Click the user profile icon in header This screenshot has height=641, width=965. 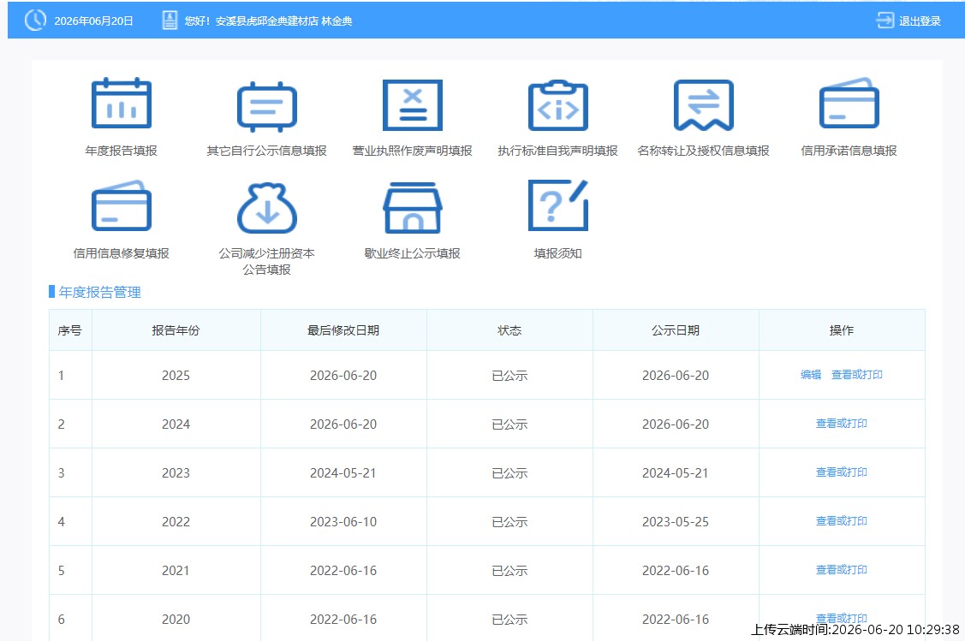pos(170,21)
